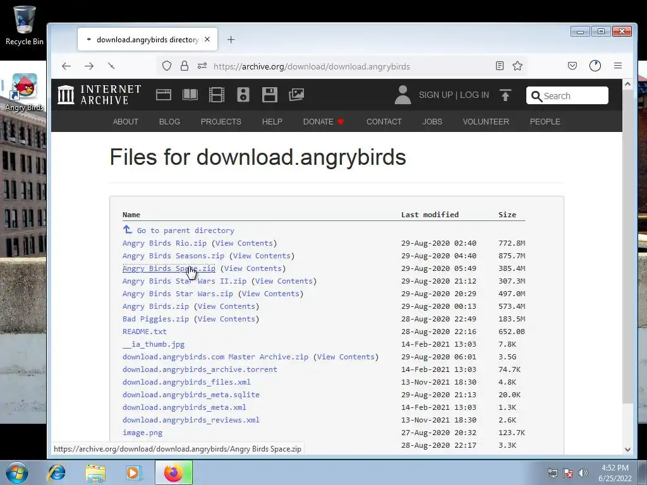Open the Angry Birds desktop shortcut
This screenshot has height=485, width=647.
(x=24, y=92)
